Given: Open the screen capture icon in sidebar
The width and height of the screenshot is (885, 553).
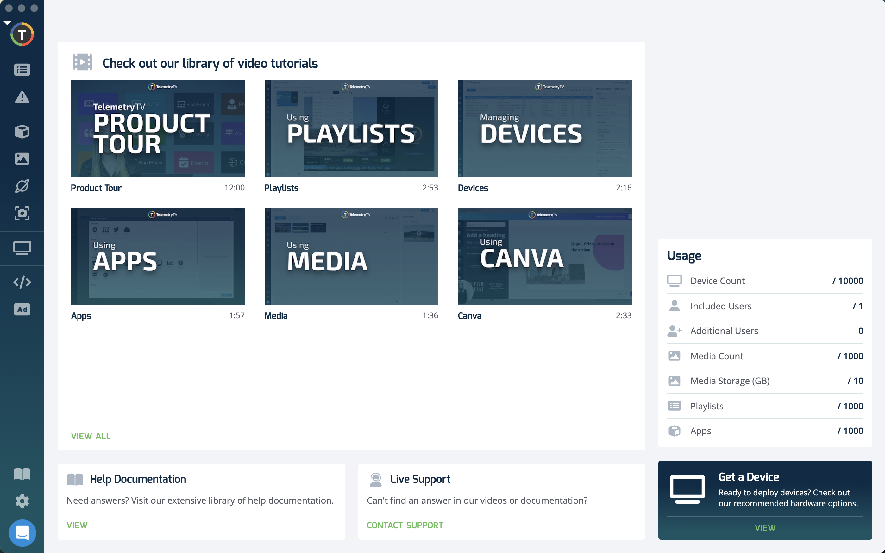Looking at the screenshot, I should coord(22,213).
